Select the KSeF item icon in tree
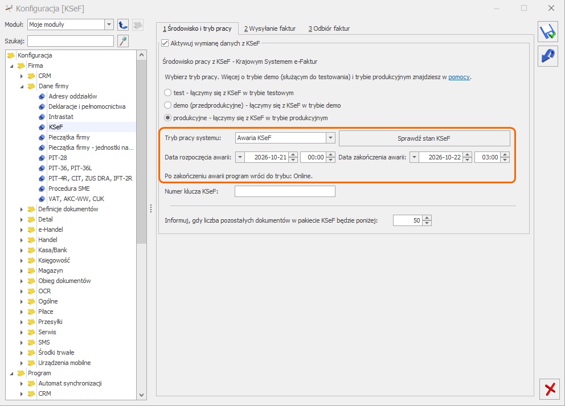565x406 pixels. point(42,127)
